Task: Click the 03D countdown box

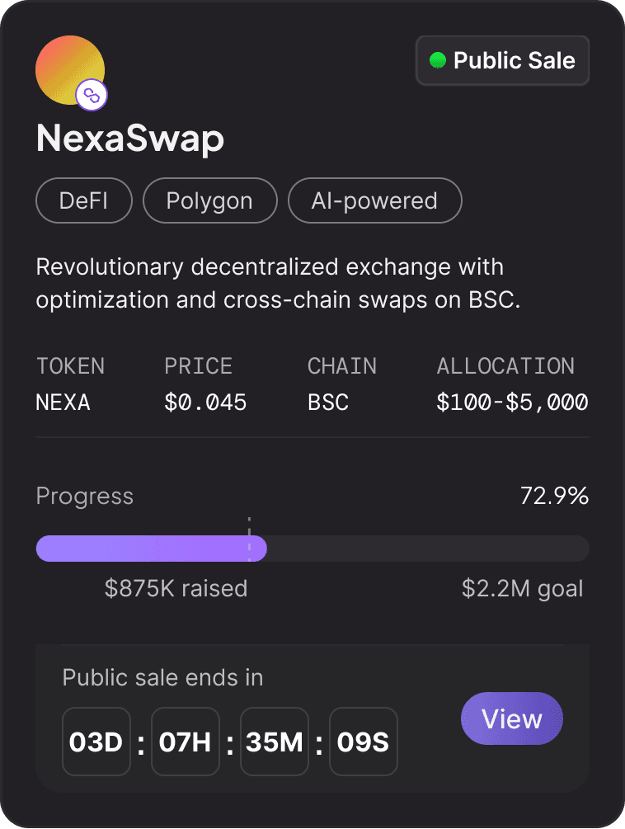Action: 96,742
